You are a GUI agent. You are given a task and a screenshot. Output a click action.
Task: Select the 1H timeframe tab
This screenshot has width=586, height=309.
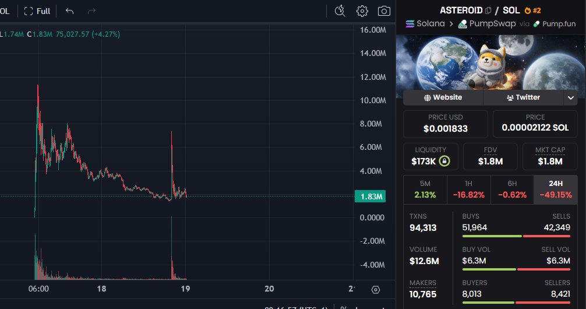(469, 189)
